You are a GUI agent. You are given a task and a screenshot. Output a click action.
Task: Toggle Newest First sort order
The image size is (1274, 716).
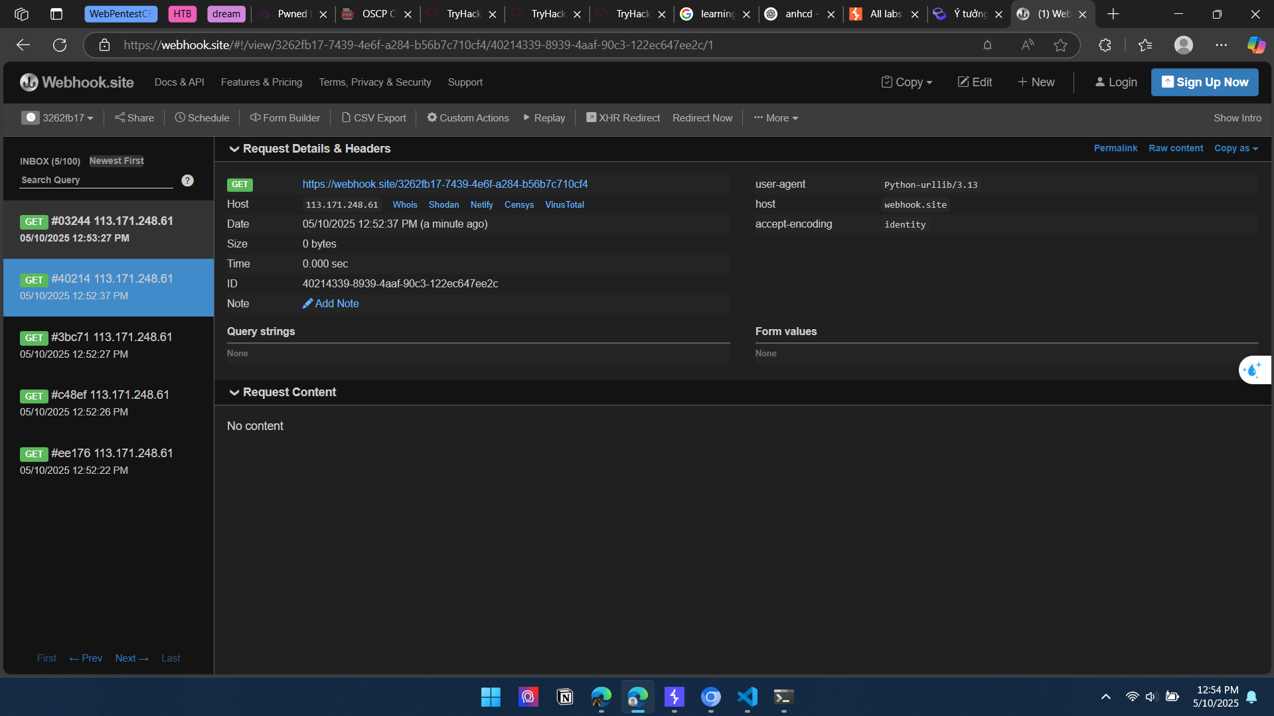click(x=116, y=161)
